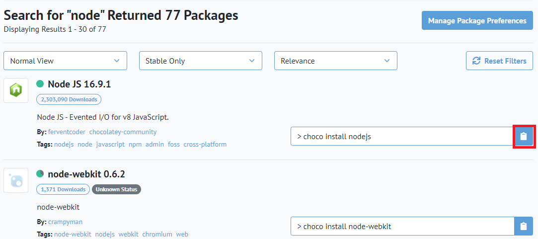Click the 1,371 Downloads badge

tap(63, 189)
